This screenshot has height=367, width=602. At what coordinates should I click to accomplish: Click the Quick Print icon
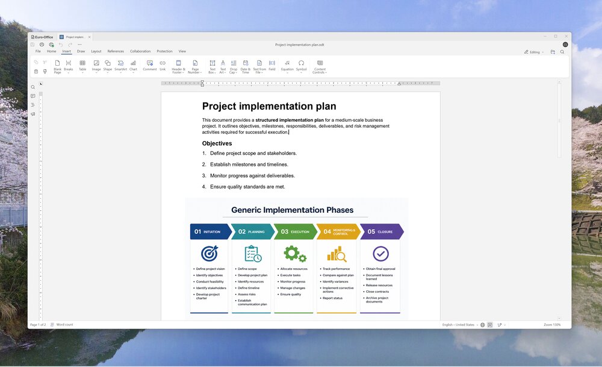click(51, 45)
